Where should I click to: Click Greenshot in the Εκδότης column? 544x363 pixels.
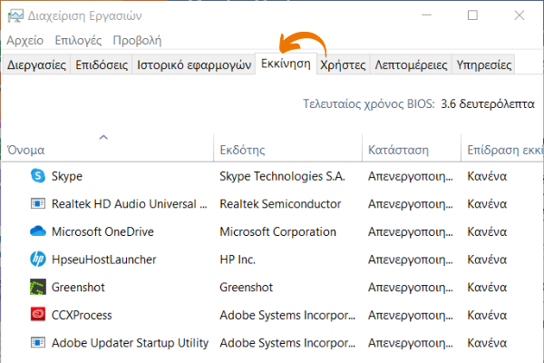pyautogui.click(x=246, y=288)
